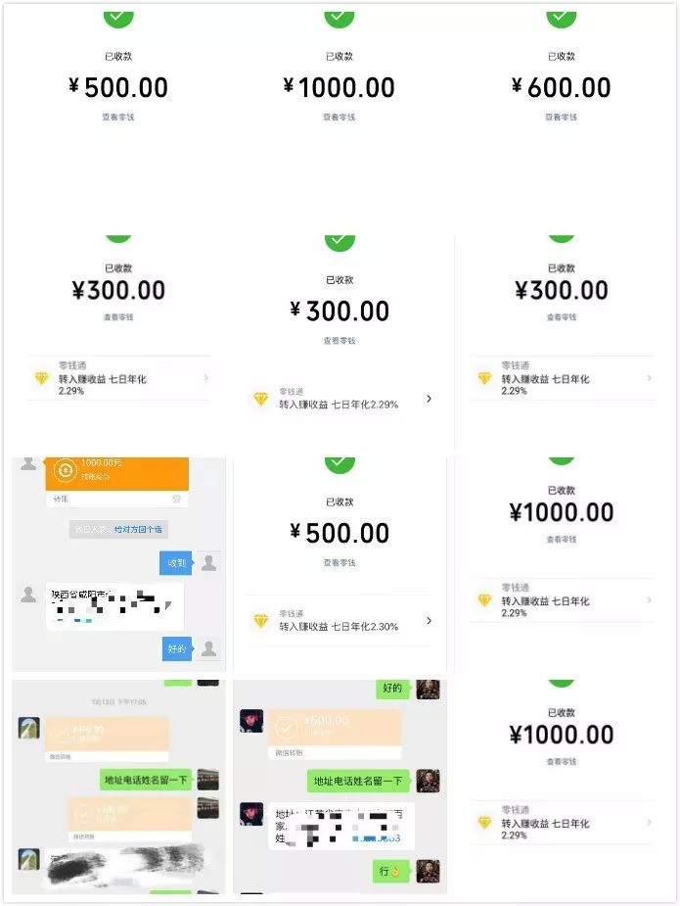The image size is (680, 906).
Task: Click check circle in ¥500.00 chat transfer
Action: point(286,728)
